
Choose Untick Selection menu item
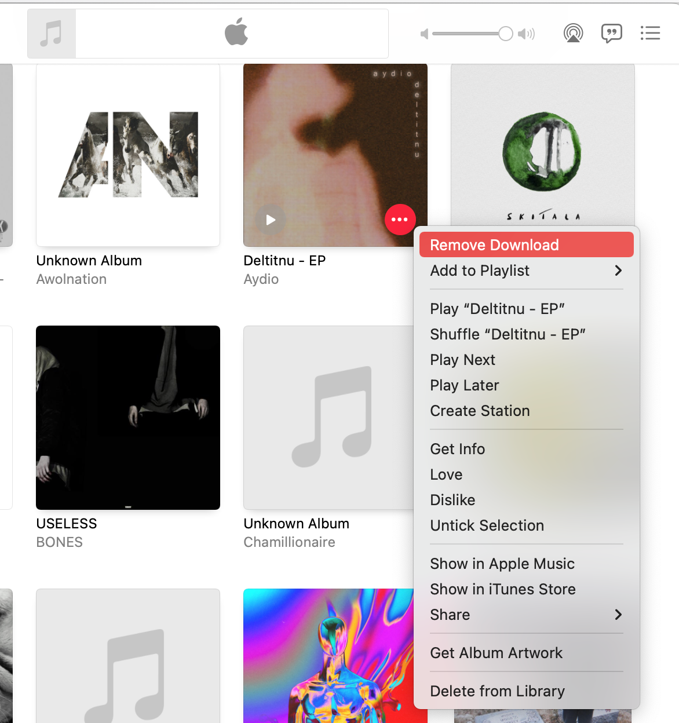point(526,525)
